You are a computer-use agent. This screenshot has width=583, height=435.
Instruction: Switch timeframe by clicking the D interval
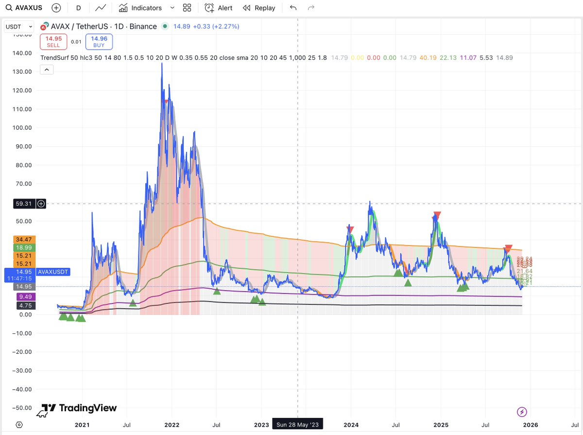tap(79, 7)
